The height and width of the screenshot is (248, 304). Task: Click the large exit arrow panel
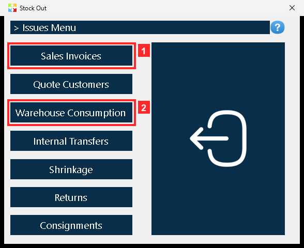(x=218, y=138)
